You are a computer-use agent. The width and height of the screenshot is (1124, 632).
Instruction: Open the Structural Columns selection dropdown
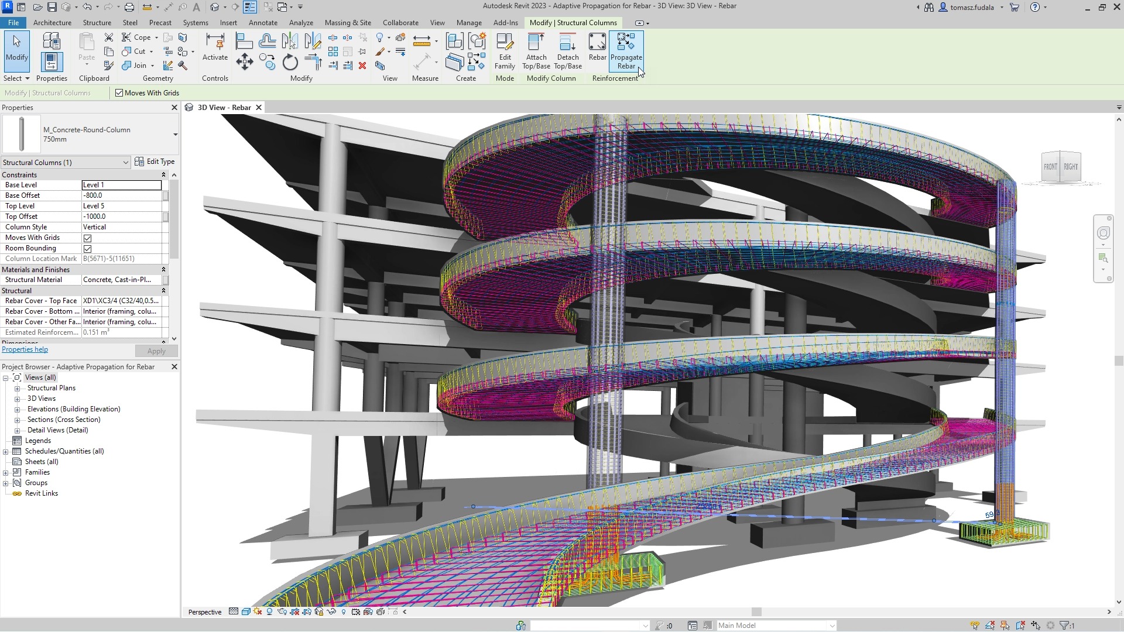(125, 162)
